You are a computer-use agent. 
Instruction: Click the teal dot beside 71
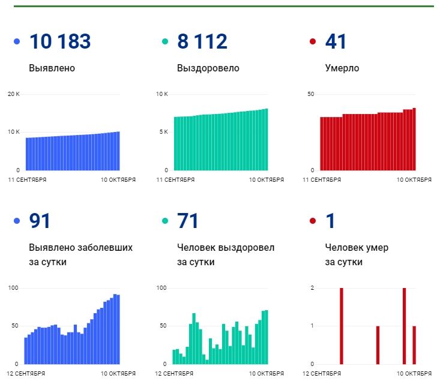coord(165,221)
